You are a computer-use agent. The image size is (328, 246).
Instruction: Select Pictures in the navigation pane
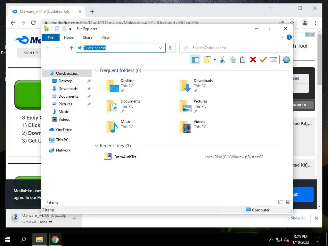(x=65, y=104)
